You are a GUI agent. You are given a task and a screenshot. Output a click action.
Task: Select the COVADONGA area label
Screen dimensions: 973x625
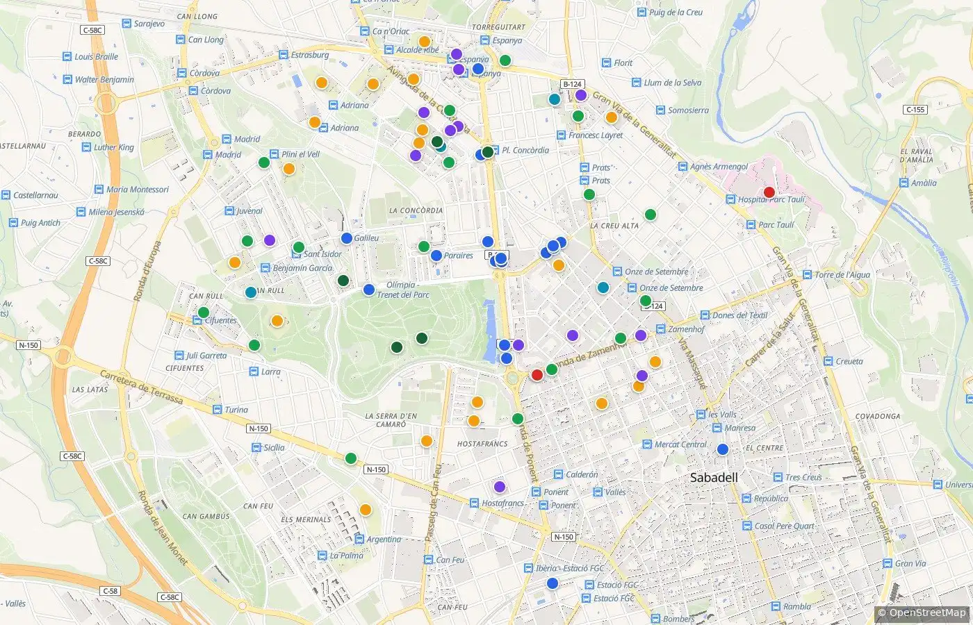click(x=878, y=417)
